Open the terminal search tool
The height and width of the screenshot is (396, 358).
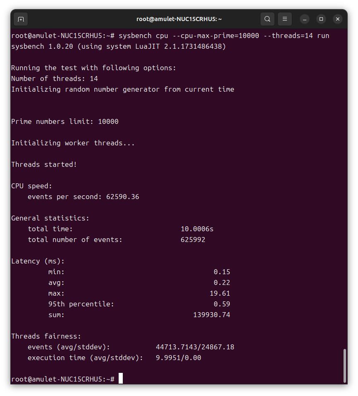pos(267,19)
